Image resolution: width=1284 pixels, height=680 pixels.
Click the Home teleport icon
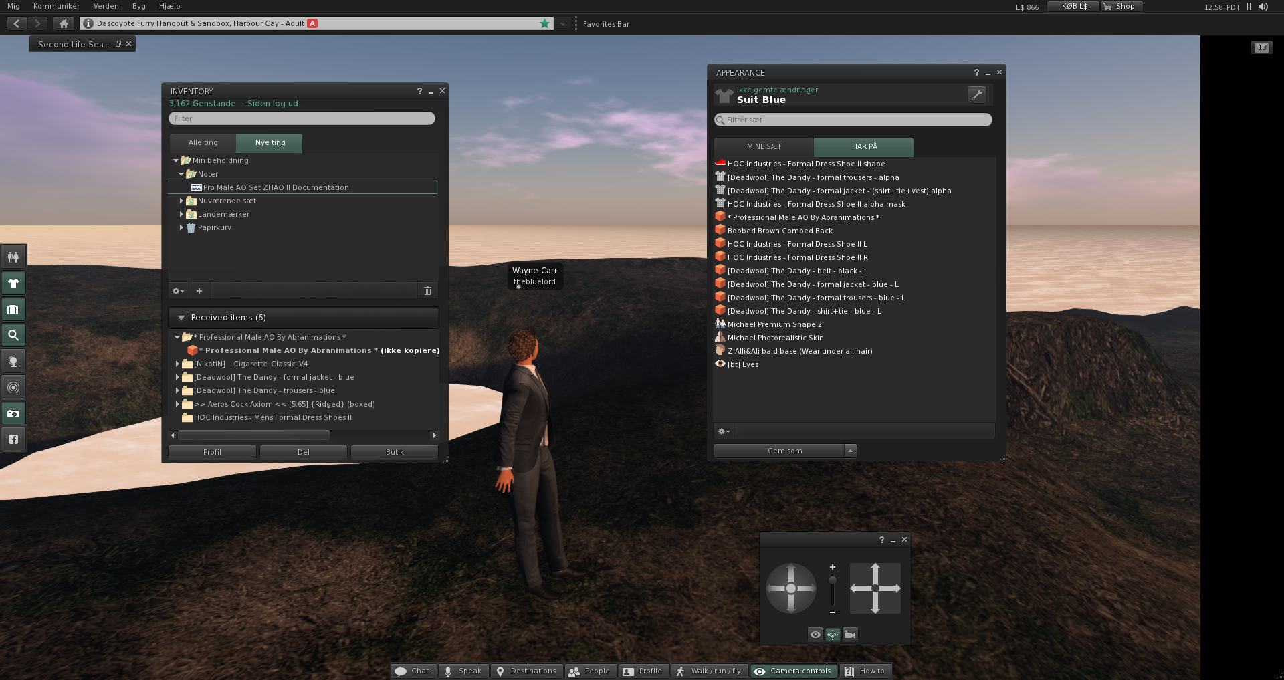tap(64, 23)
